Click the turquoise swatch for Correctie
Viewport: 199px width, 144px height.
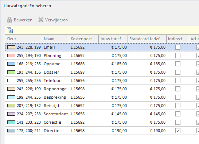click(11, 122)
